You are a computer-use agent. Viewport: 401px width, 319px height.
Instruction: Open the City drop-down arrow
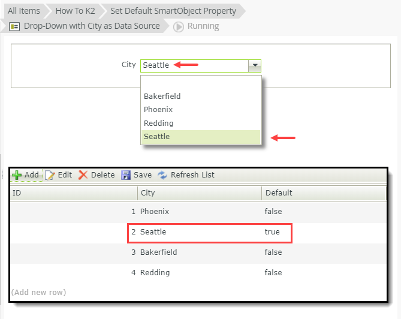(x=255, y=65)
